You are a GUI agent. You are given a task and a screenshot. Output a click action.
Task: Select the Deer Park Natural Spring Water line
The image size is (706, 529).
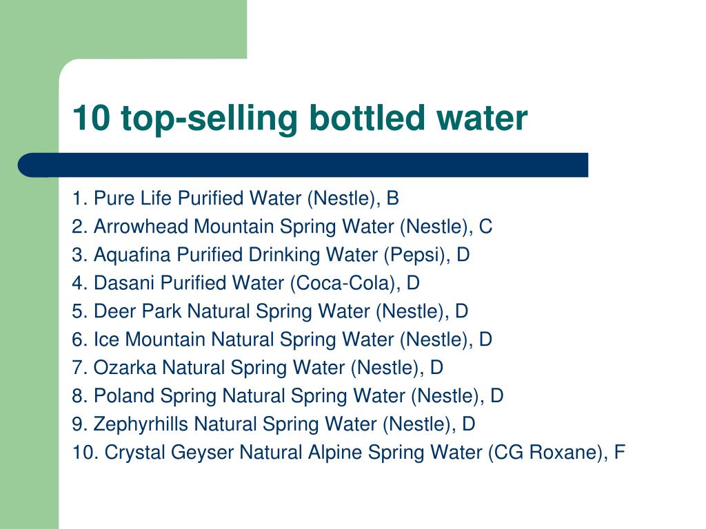(270, 311)
